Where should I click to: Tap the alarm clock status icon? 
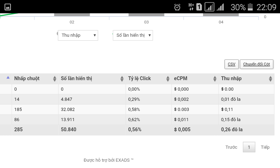click(x=177, y=7)
